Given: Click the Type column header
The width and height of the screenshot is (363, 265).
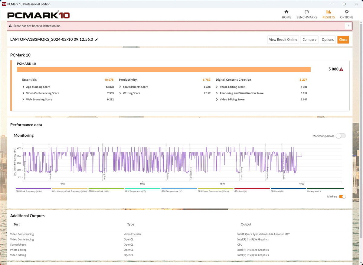Looking at the screenshot, I should pyautogui.click(x=131, y=225).
